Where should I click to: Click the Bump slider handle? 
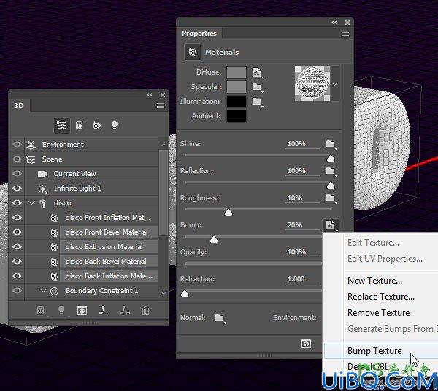coord(214,240)
